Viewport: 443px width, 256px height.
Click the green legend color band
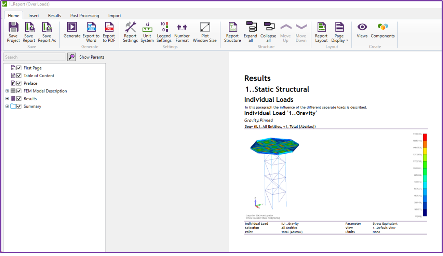pos(425,165)
